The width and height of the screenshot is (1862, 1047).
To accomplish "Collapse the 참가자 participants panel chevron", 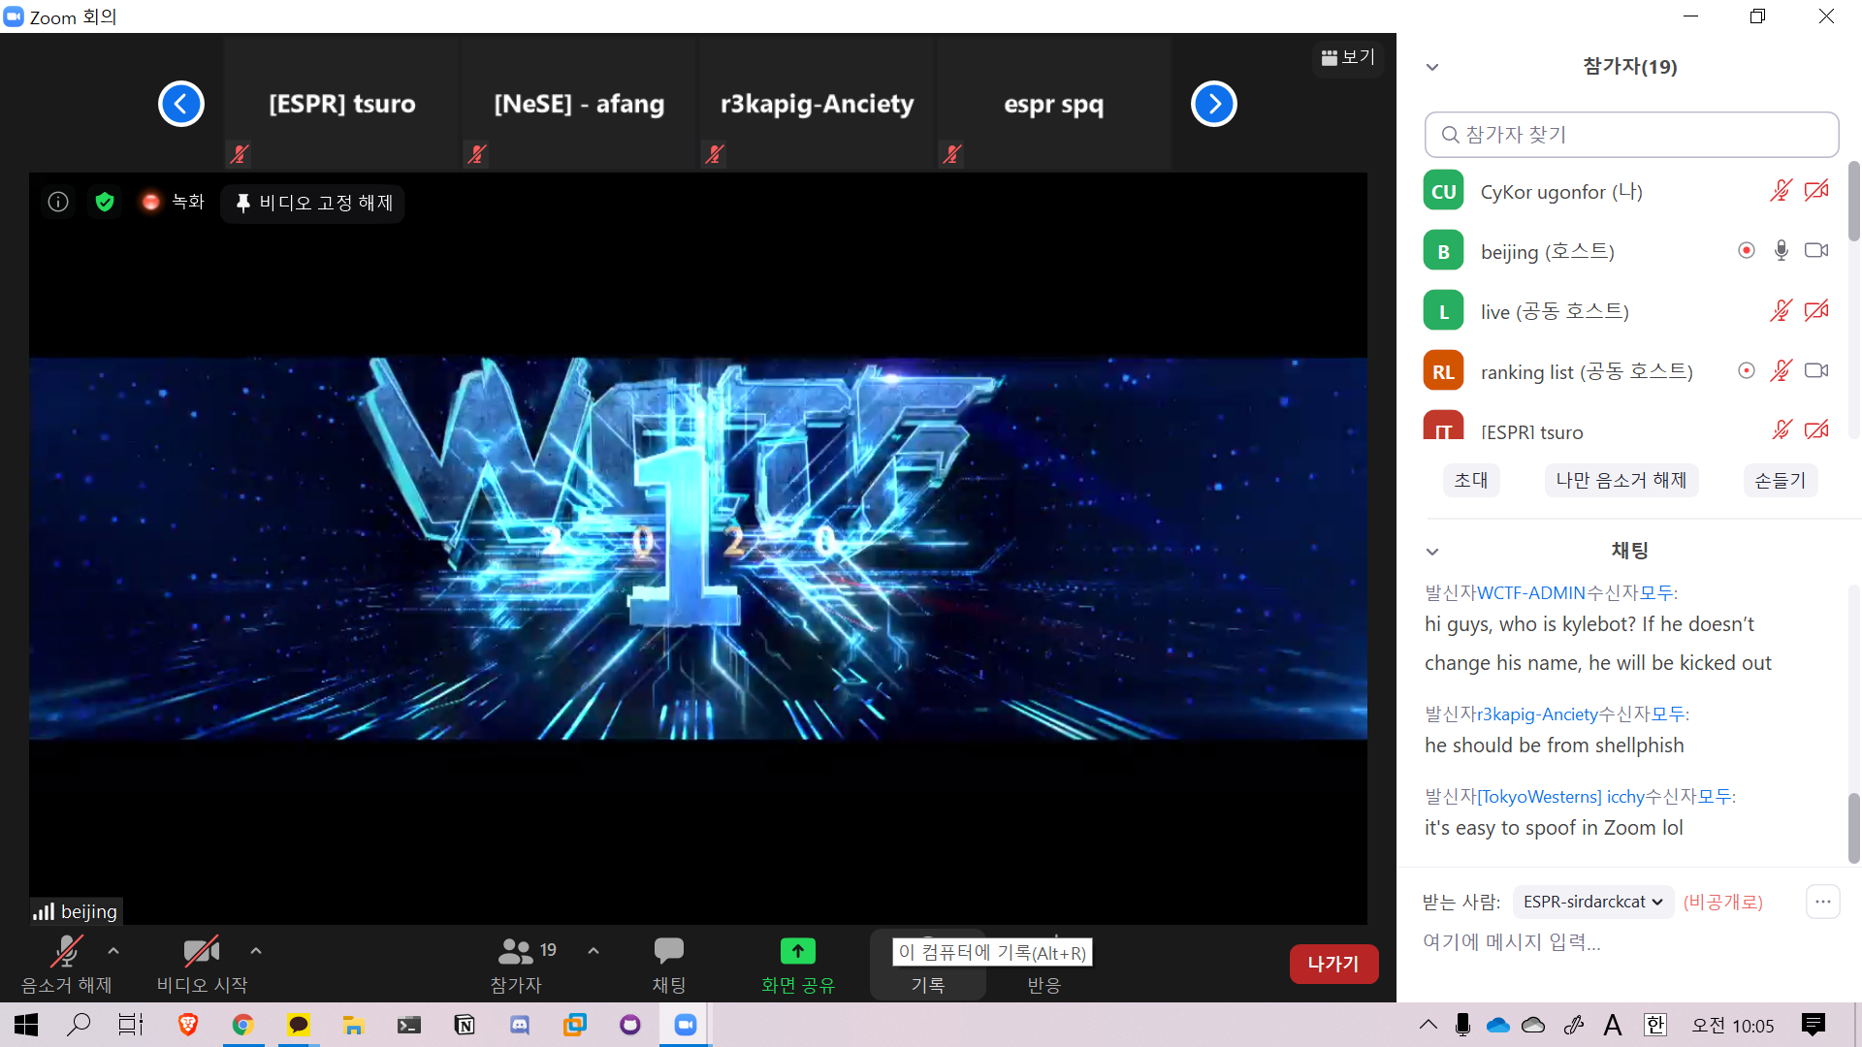I will pyautogui.click(x=1432, y=67).
